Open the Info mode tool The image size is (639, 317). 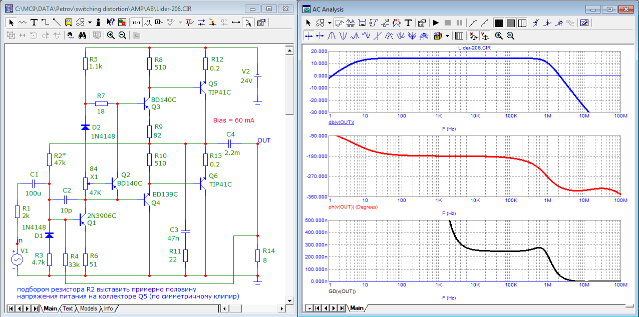98,22
